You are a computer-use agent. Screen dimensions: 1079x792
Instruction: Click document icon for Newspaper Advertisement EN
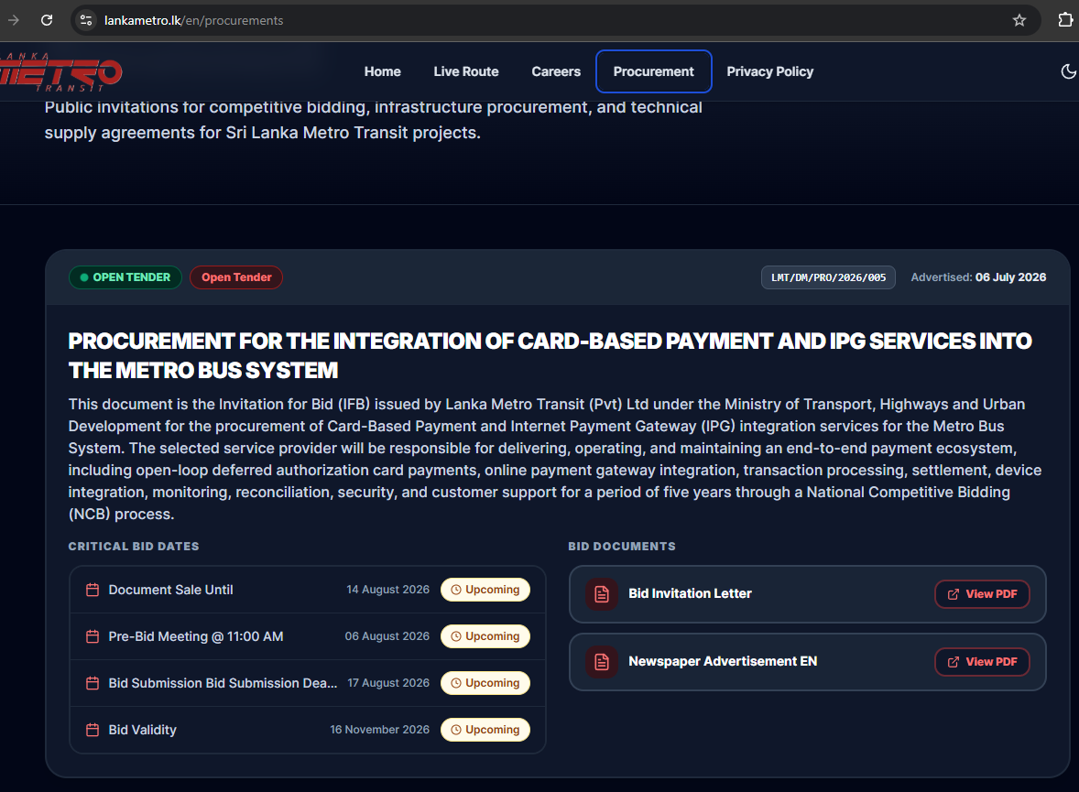602,662
